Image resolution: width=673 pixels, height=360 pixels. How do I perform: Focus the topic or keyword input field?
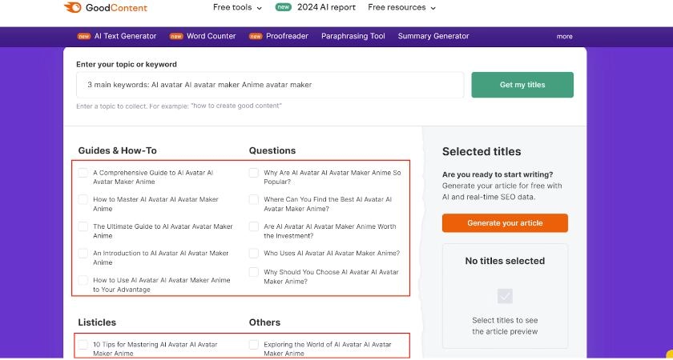(270, 85)
